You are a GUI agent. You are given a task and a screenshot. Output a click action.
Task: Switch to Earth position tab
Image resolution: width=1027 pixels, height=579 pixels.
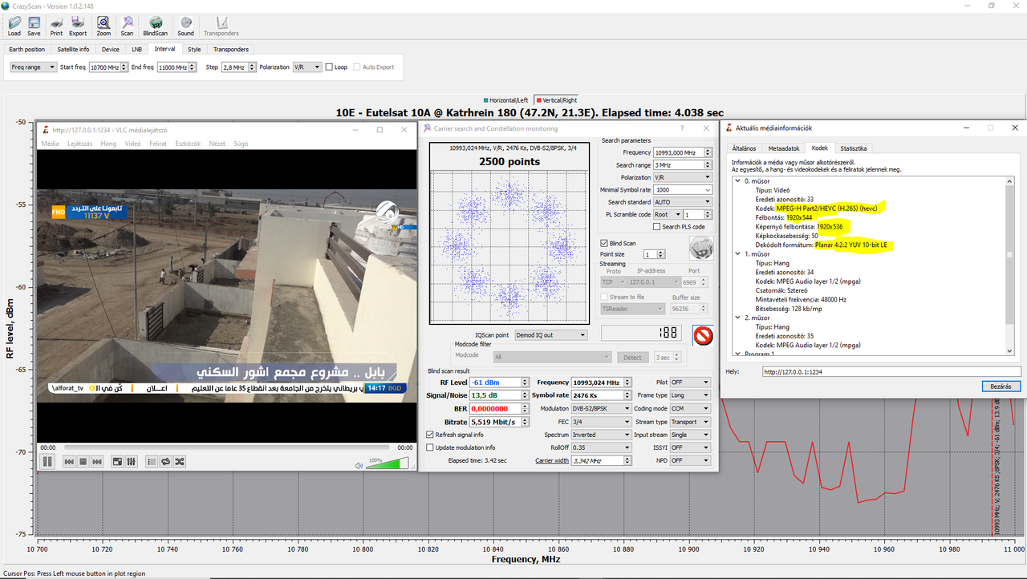(x=26, y=50)
